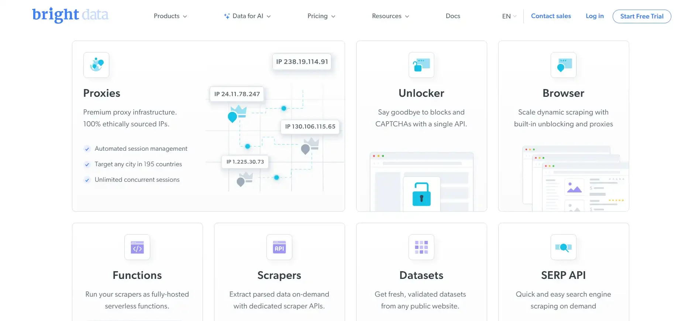Click the Datasets grid icon
699x321 pixels.
coord(421,247)
